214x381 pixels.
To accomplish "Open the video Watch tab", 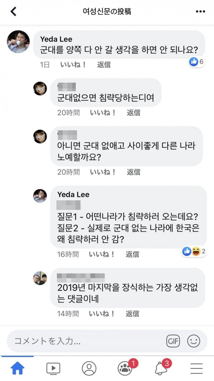I will pyautogui.click(x=53, y=368).
